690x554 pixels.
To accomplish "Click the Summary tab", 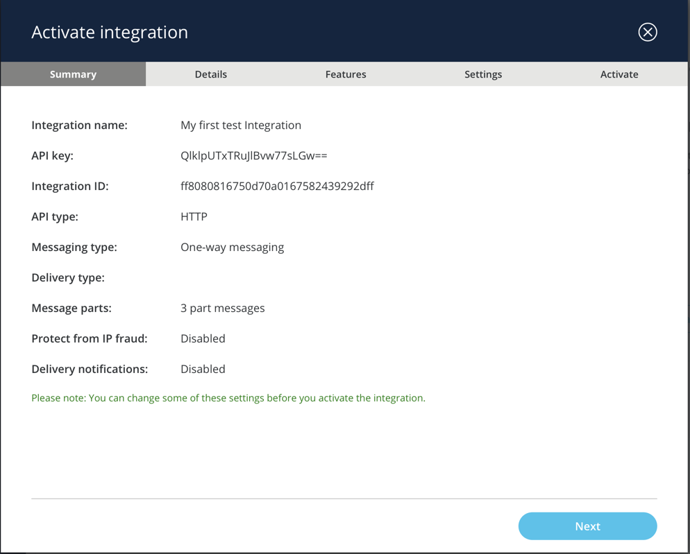I will (x=73, y=74).
